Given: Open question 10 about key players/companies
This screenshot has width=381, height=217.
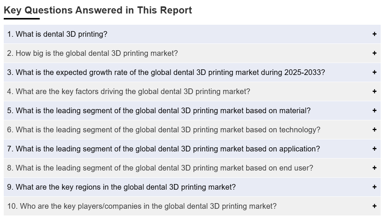Looking at the screenshot, I should [142, 206].
